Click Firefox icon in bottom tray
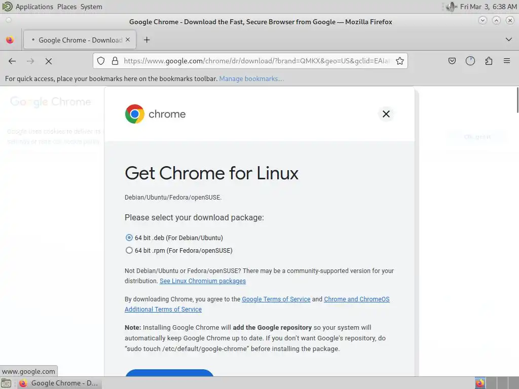 pos(480,383)
